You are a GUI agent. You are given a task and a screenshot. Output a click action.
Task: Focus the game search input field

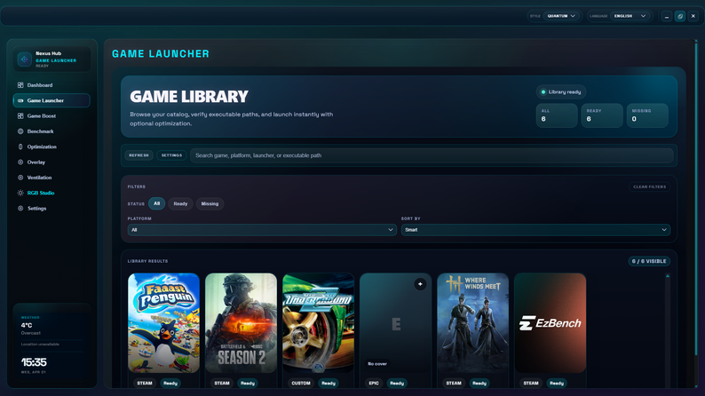432,155
